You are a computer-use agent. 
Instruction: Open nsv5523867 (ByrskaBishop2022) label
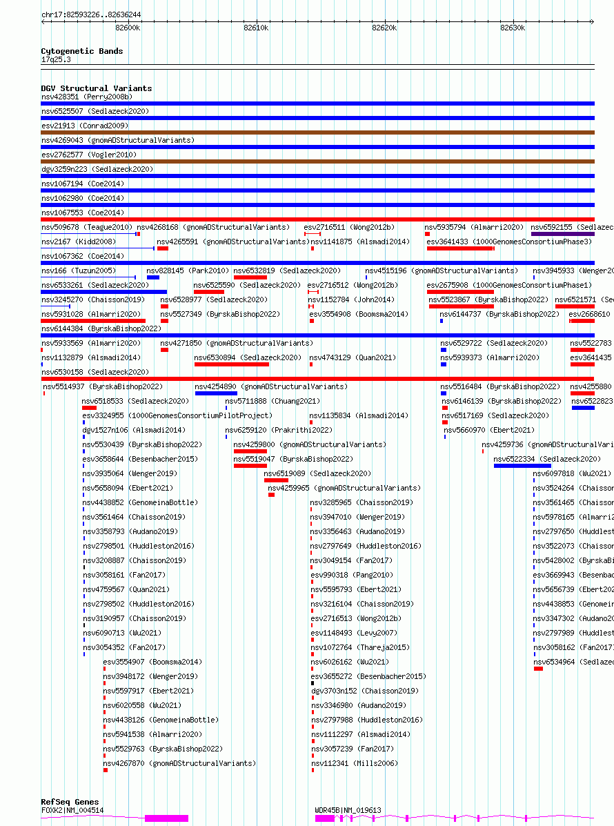click(x=488, y=299)
